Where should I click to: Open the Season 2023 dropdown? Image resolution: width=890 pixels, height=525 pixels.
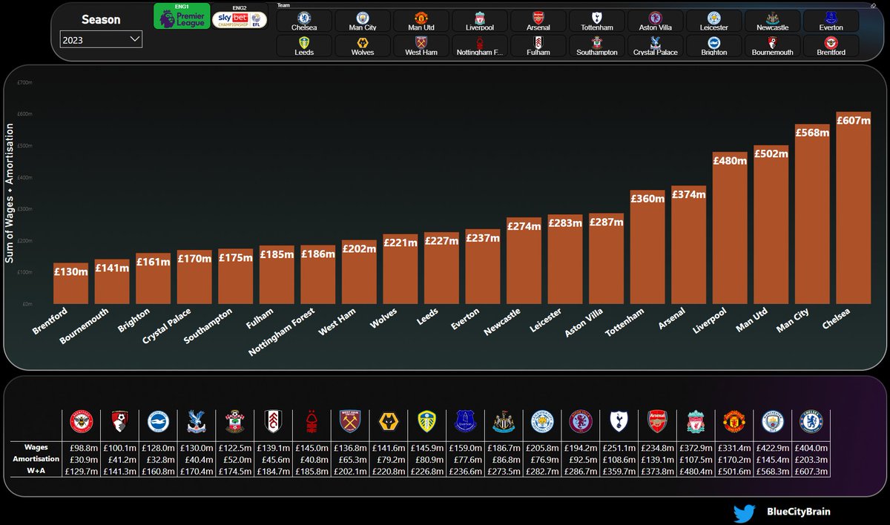[101, 40]
